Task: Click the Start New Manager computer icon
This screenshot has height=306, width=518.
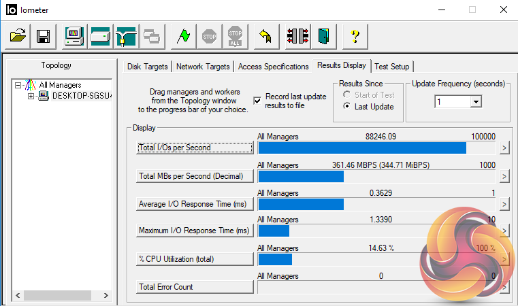Action: pyautogui.click(x=74, y=36)
